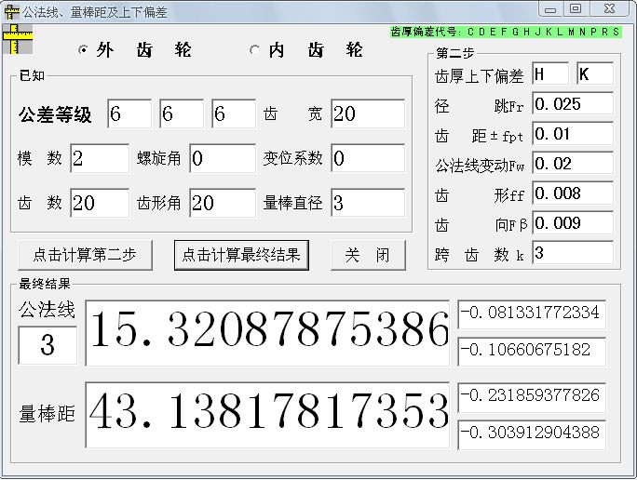637x480 pixels.
Task: Click the 齿形ff field showing 0.008
Action: coord(573,193)
